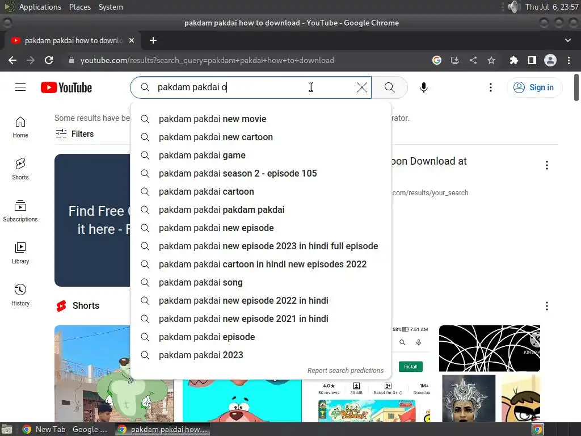Select suggestion pakdam pakdai pakdam pakdai
Viewport: 581px width, 436px height.
[x=261, y=210]
